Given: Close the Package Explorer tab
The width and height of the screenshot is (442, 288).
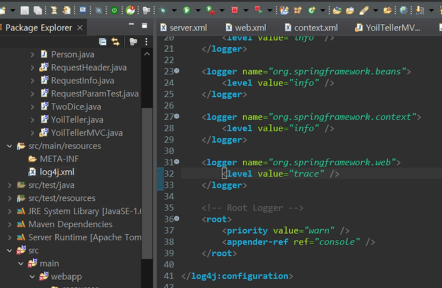Looking at the screenshot, I should [x=80, y=28].
